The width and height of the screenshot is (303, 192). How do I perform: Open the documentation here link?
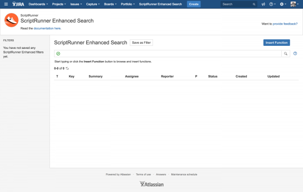[x=47, y=28]
